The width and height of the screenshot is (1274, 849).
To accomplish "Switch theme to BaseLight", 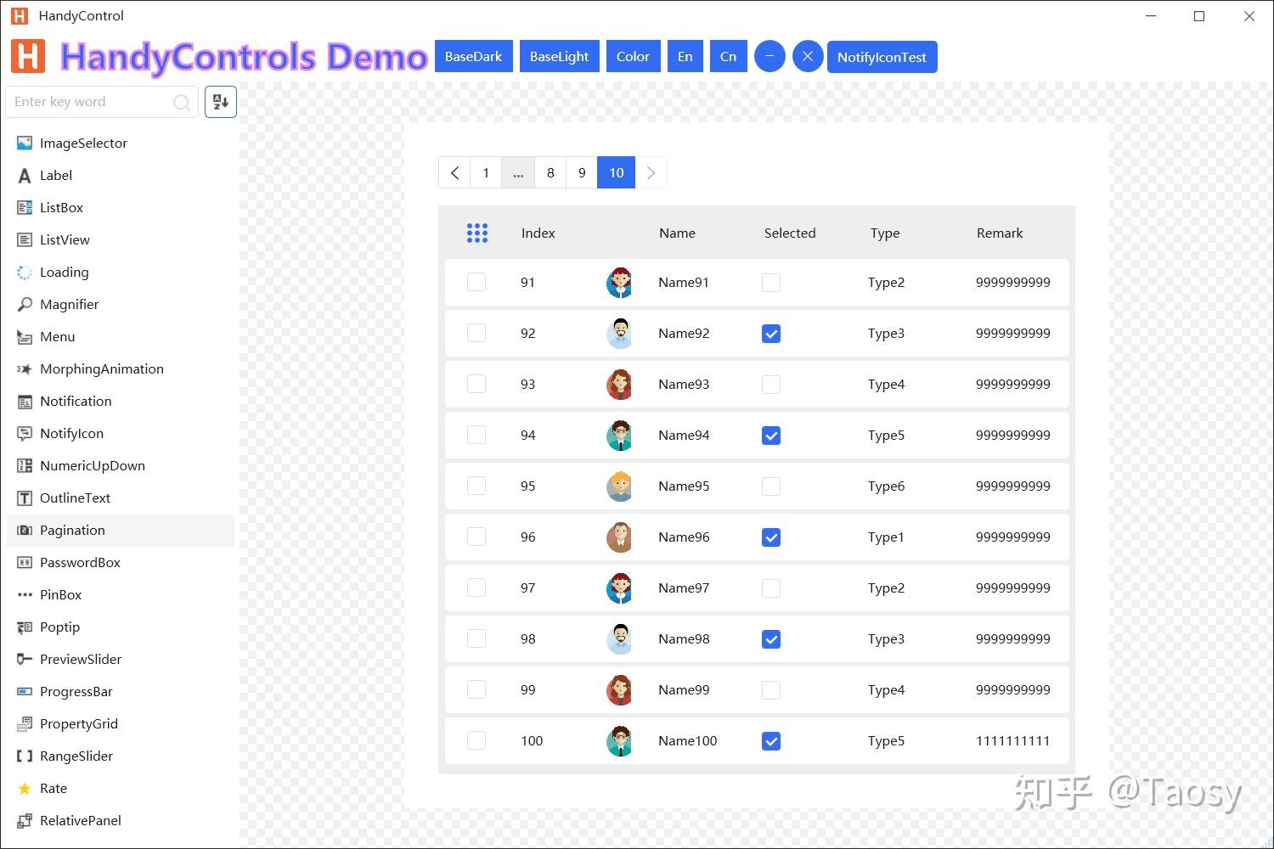I will click(559, 56).
